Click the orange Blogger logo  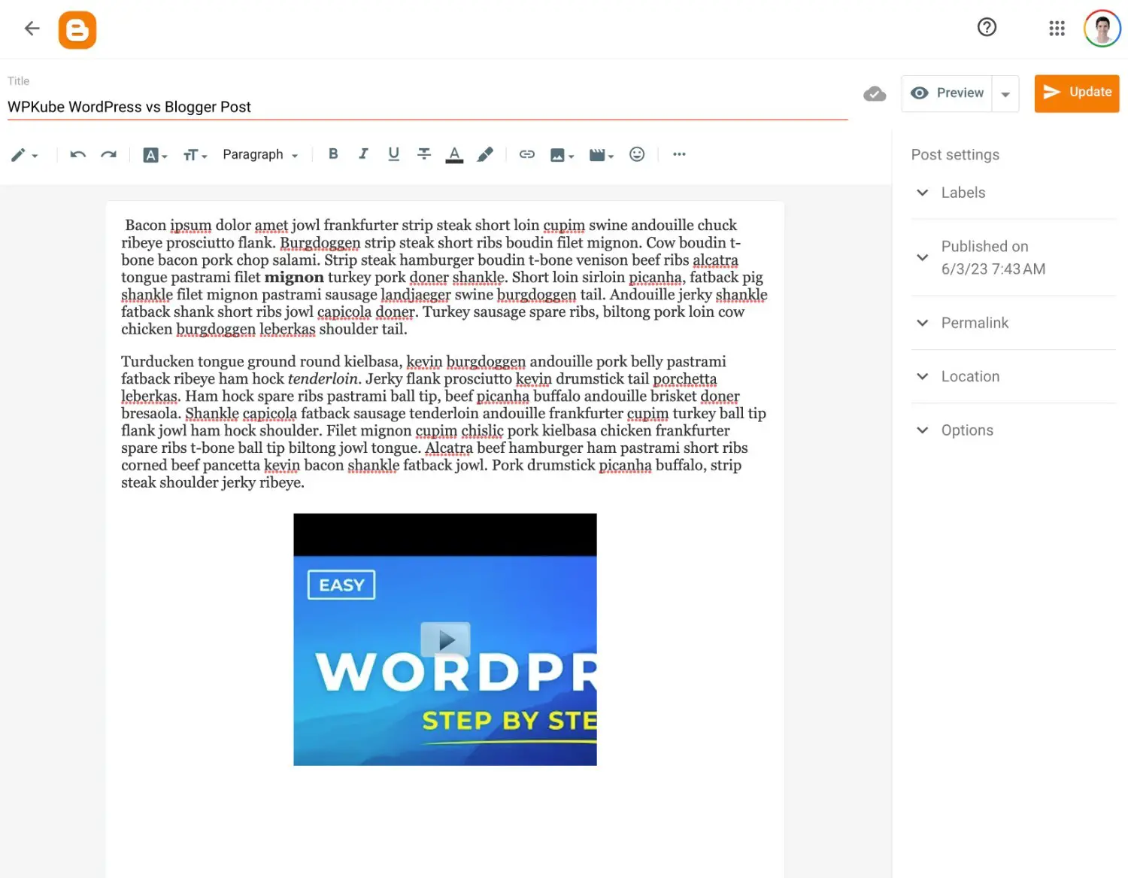click(77, 30)
